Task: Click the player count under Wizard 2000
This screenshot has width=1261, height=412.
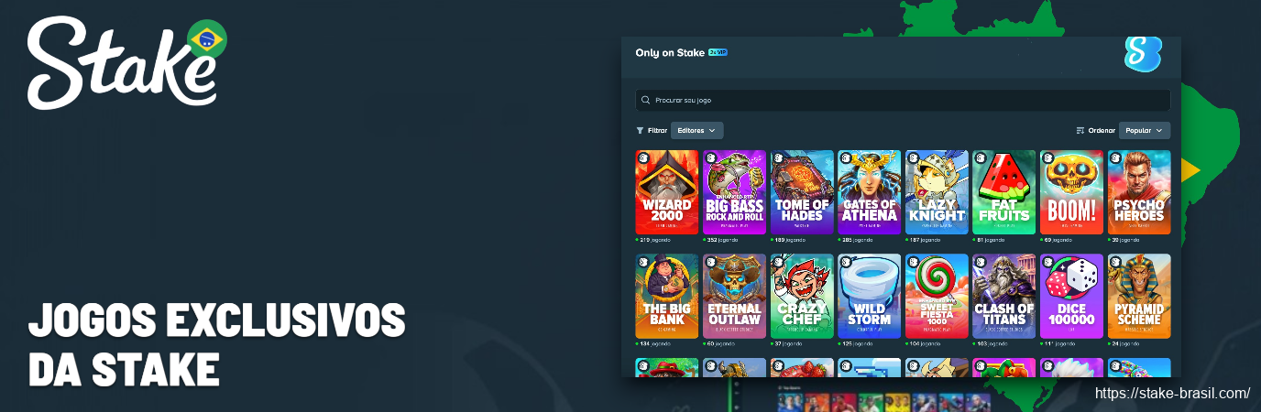Action: tap(653, 240)
